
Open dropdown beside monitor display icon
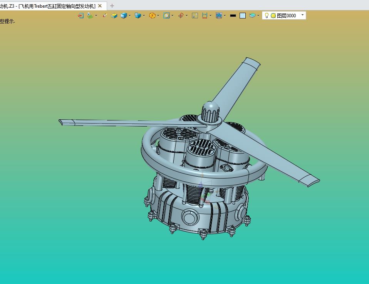coord(225,16)
